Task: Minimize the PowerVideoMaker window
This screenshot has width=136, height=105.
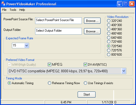Action: [120, 4]
